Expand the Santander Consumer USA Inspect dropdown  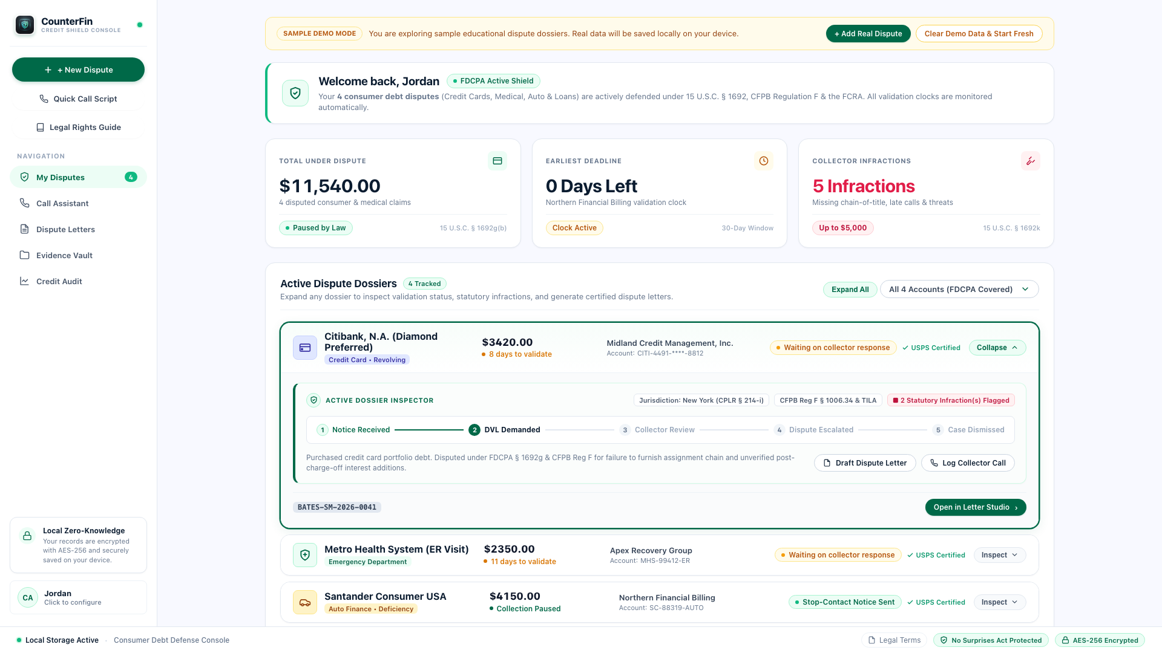coord(1000,602)
